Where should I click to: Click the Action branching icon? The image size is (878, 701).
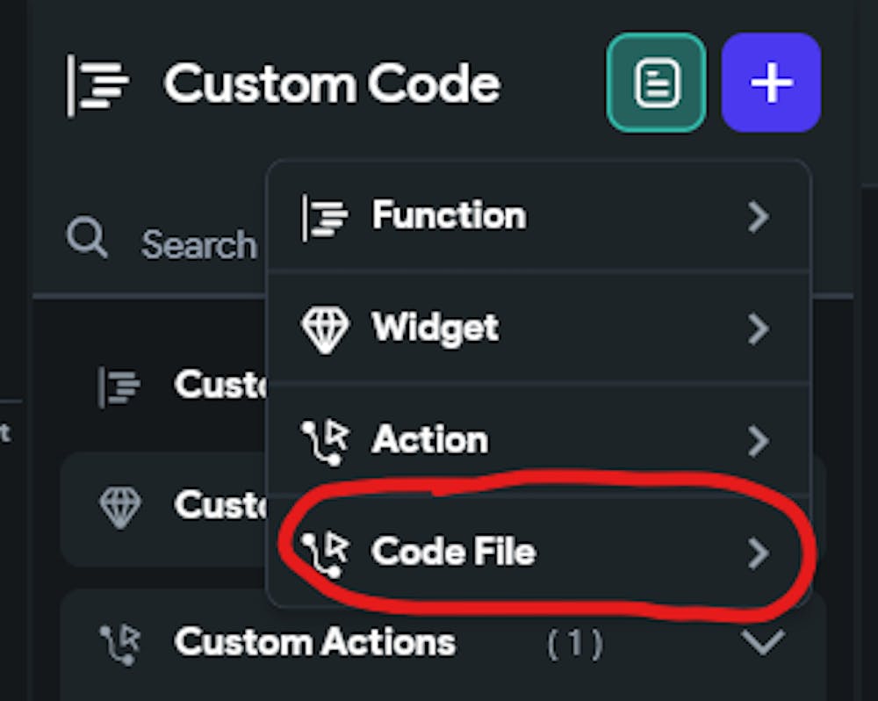pos(325,441)
